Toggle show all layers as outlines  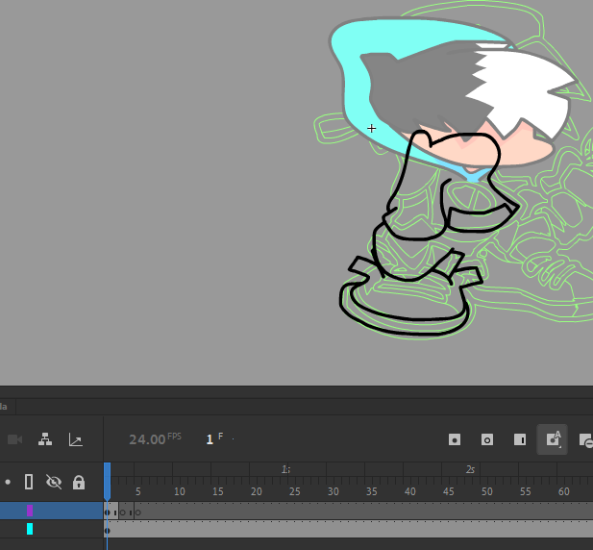click(x=29, y=483)
